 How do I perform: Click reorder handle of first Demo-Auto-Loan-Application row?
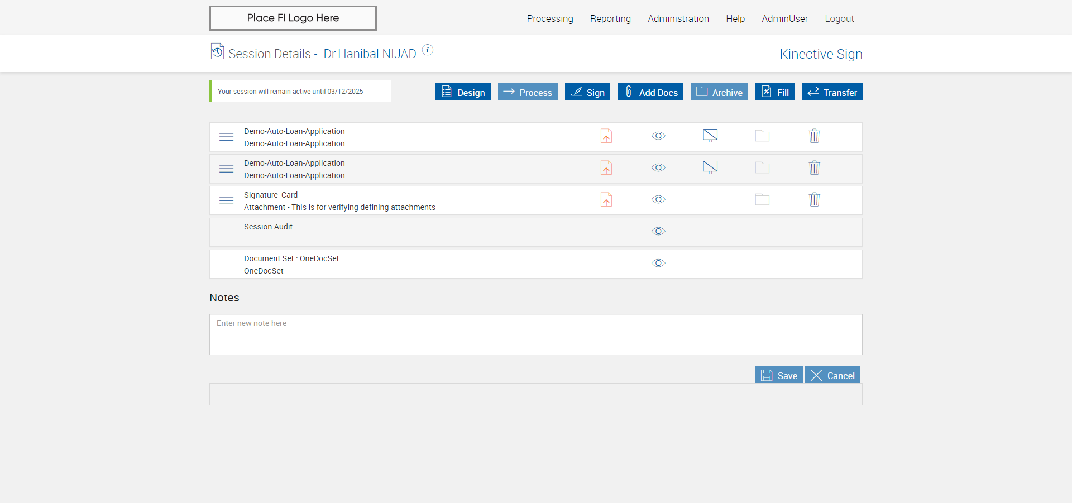point(226,137)
